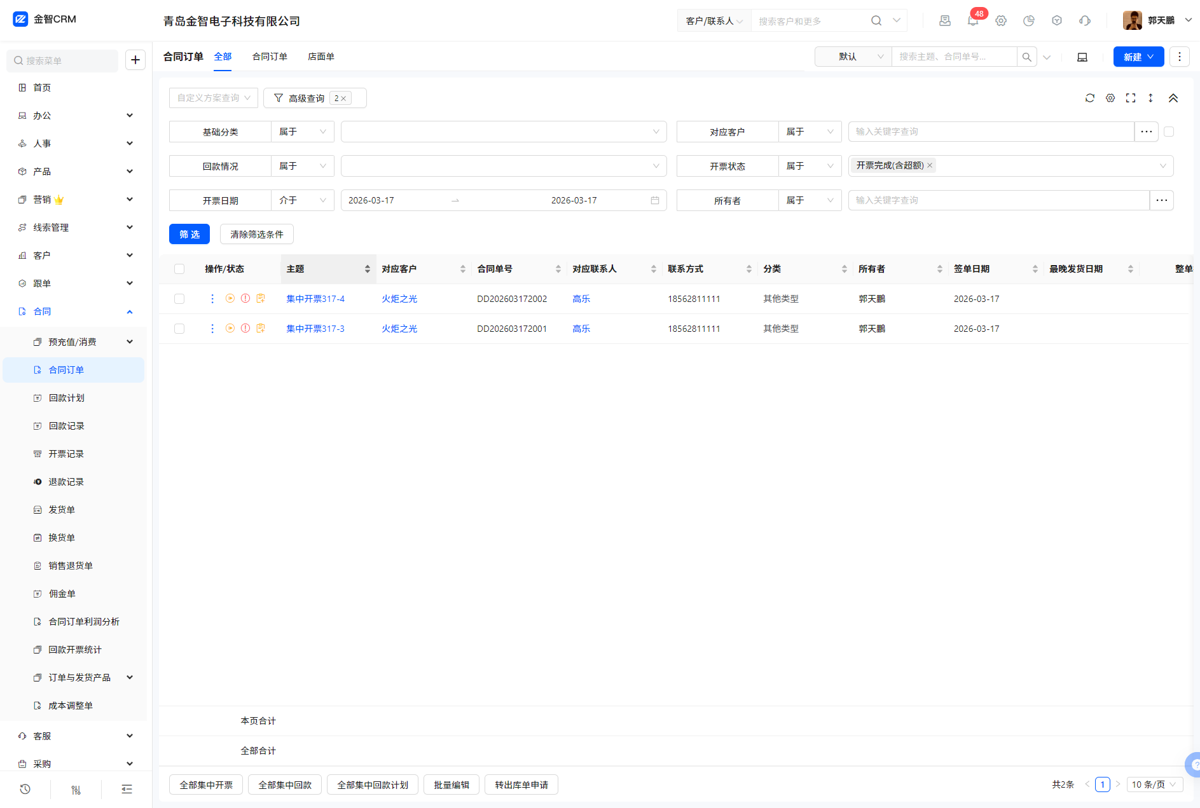1200x808 pixels.
Task: Click the 对应客户 keyword input field
Action: tap(991, 132)
